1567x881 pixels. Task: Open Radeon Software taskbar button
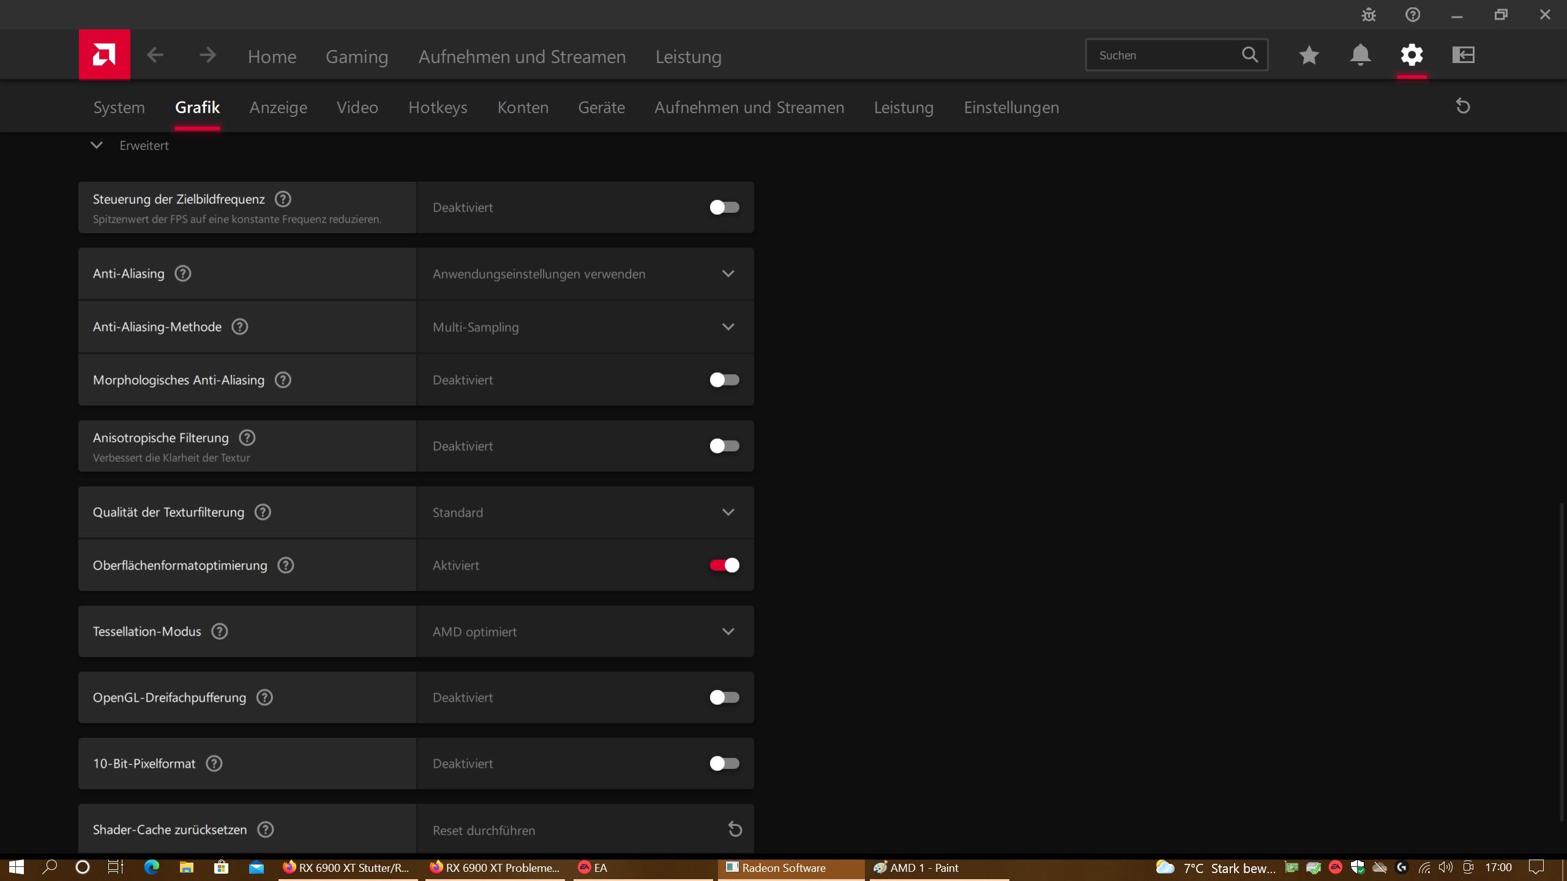point(783,868)
